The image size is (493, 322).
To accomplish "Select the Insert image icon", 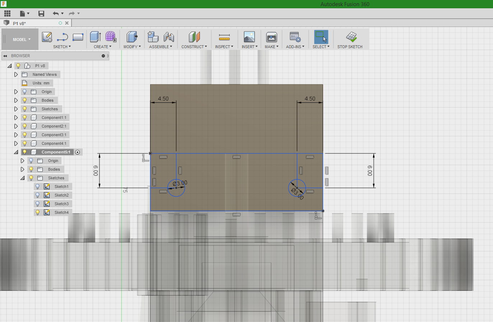I will (x=249, y=37).
